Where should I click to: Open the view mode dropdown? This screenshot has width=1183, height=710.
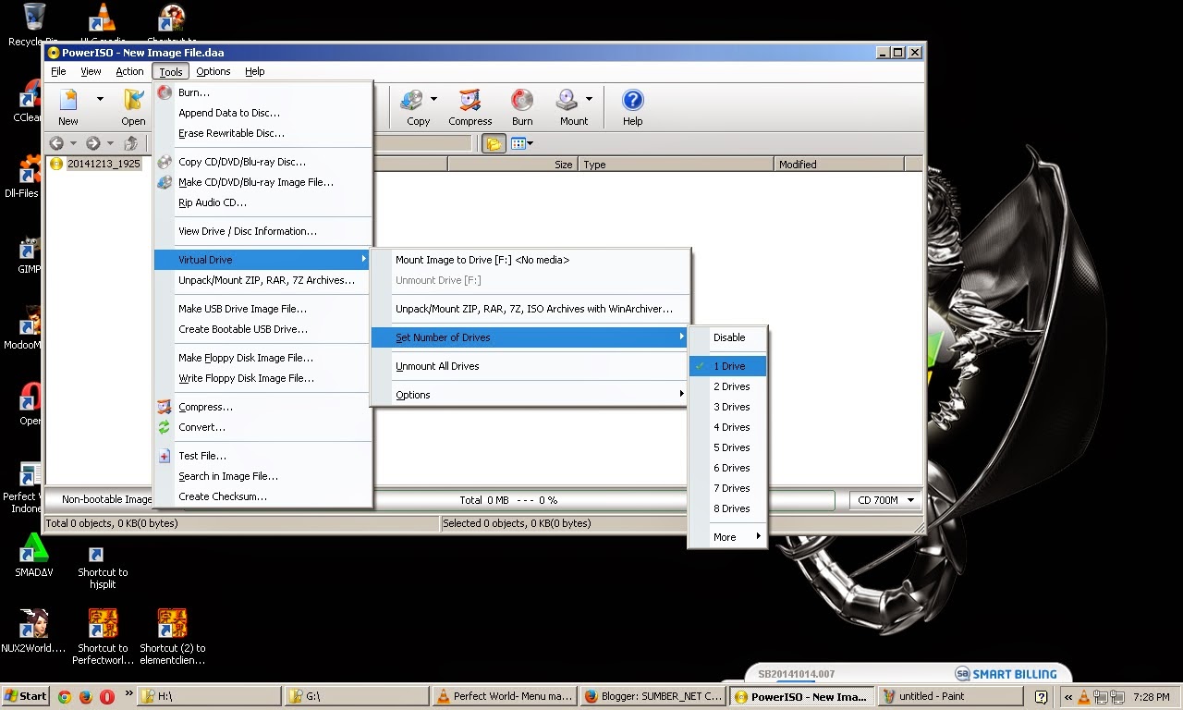(522, 143)
